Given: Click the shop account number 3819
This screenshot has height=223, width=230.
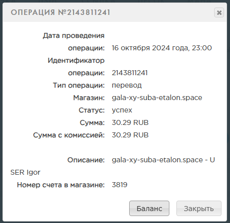Looking at the screenshot, I should [x=120, y=185].
